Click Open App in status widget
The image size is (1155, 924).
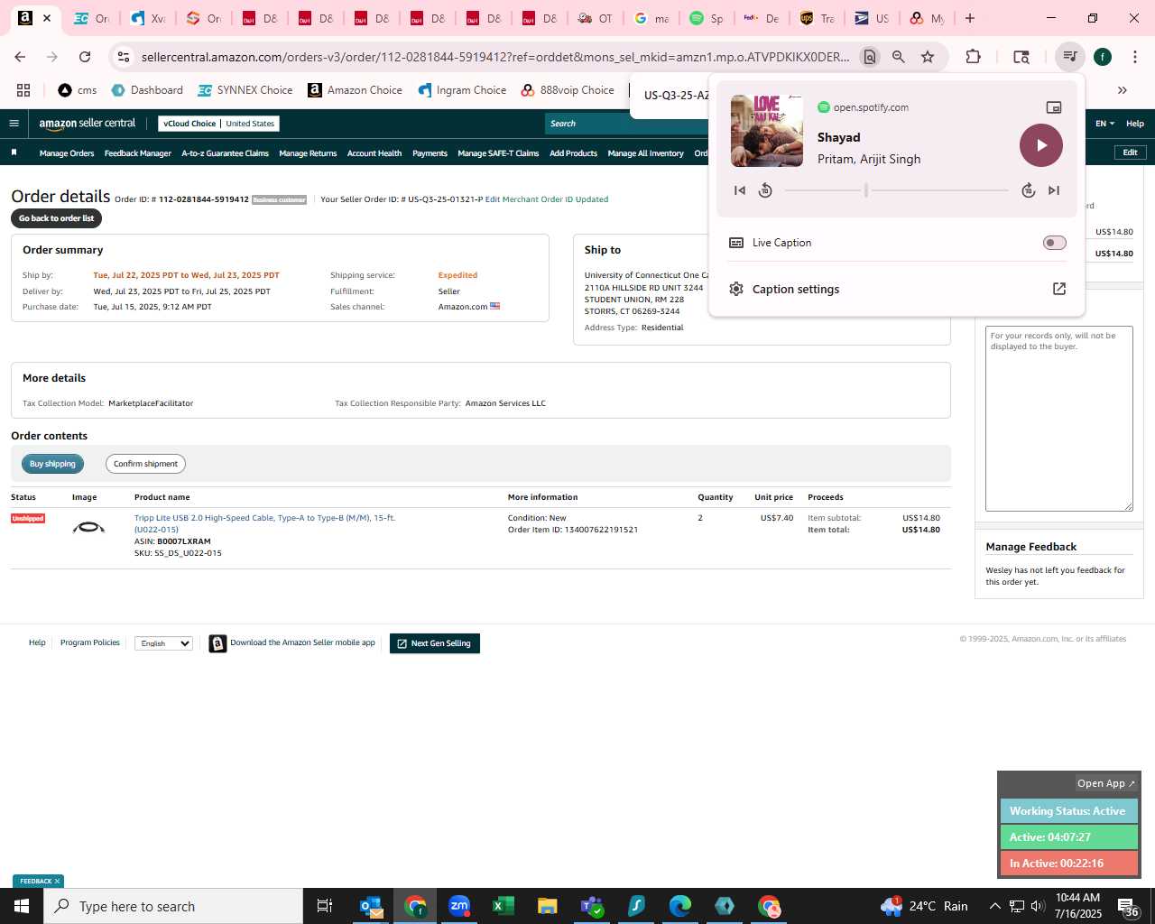click(1106, 783)
